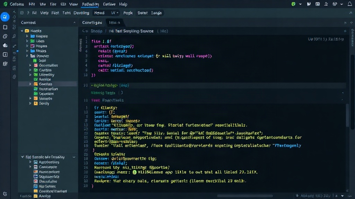This screenshot has width=355, height=199.
Task: Open the chevron right of Nd Samafe header
Action: coord(74,157)
